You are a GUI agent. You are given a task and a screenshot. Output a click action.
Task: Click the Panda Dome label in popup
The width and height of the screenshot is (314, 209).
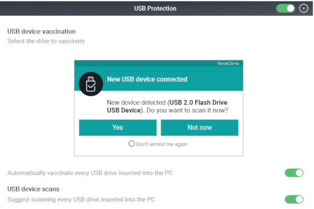pyautogui.click(x=228, y=64)
